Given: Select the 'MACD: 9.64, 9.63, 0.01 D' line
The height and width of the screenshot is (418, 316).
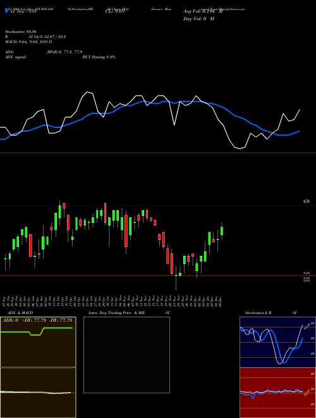Looking at the screenshot, I should point(28,42).
